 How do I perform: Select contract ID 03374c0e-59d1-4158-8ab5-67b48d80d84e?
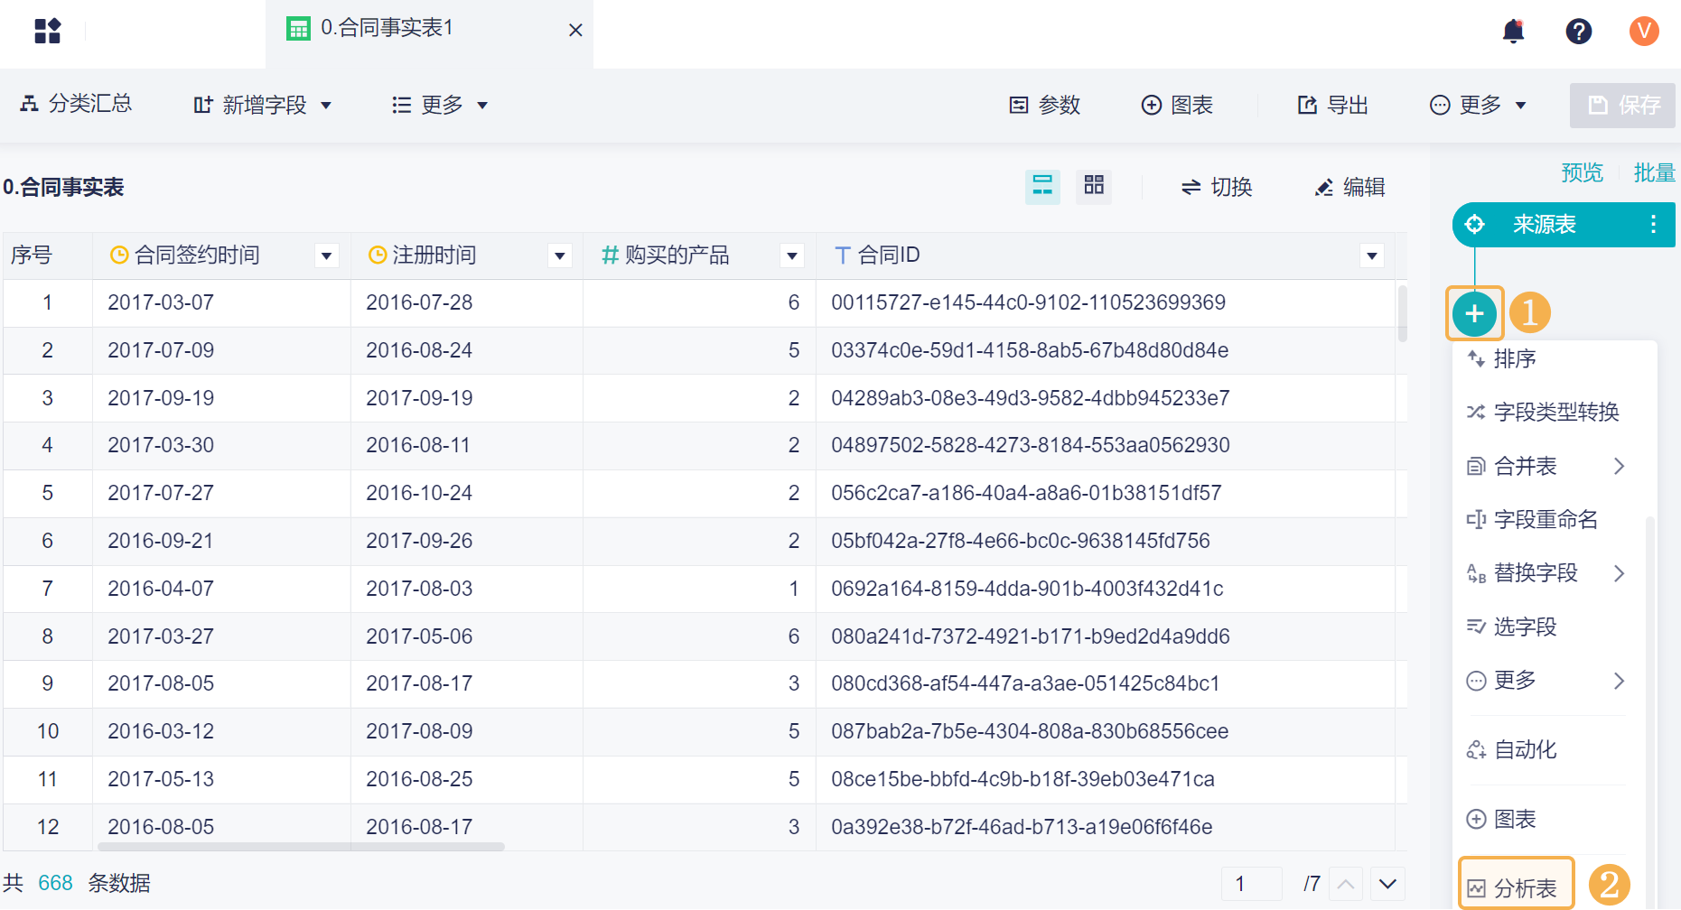(x=1106, y=350)
